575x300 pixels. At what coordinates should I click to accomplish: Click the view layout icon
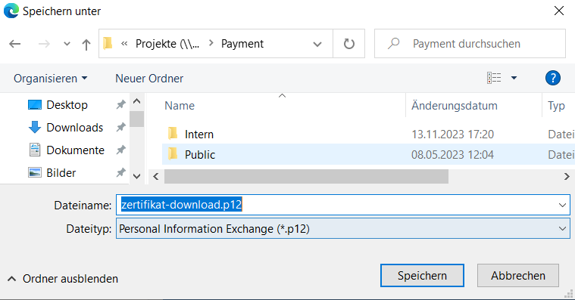click(x=494, y=78)
